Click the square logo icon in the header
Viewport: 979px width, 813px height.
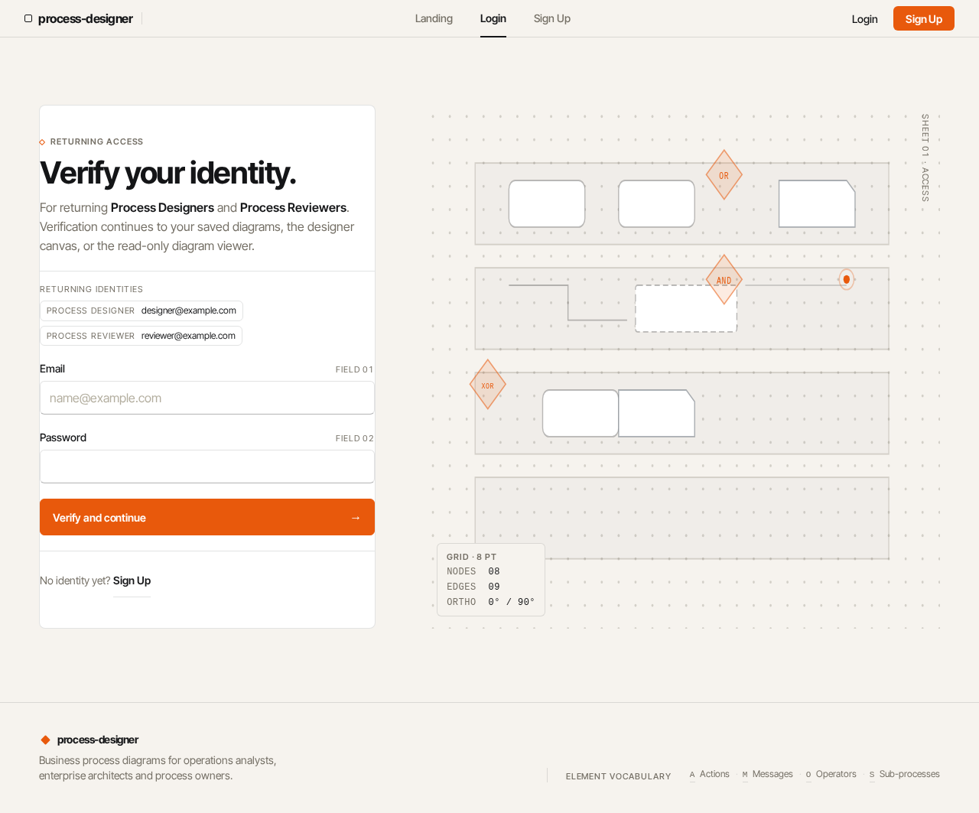pyautogui.click(x=28, y=18)
